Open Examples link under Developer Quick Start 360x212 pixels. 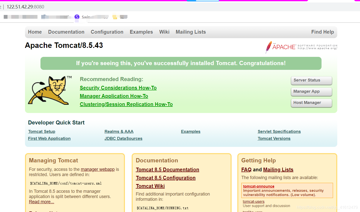(191, 131)
